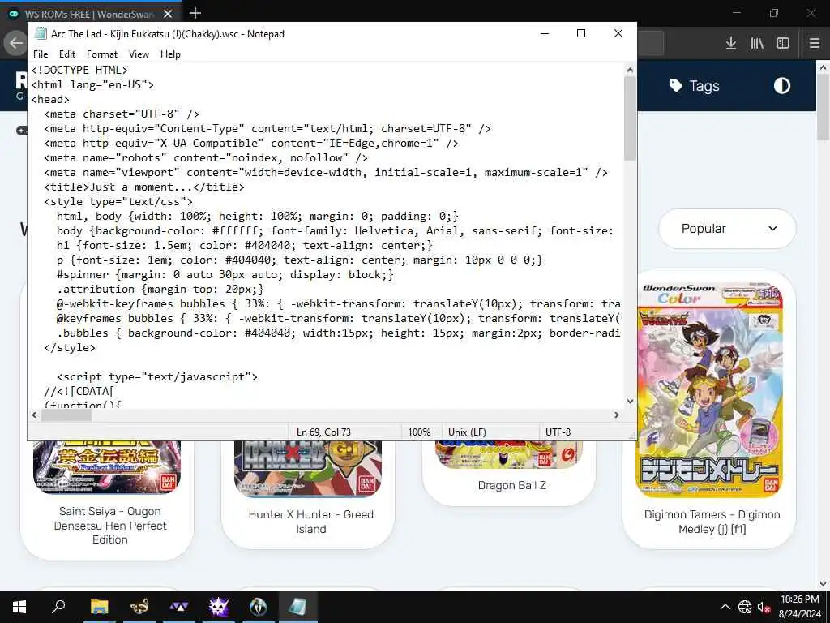
Task: Click the Tags link on the website
Action: point(695,86)
